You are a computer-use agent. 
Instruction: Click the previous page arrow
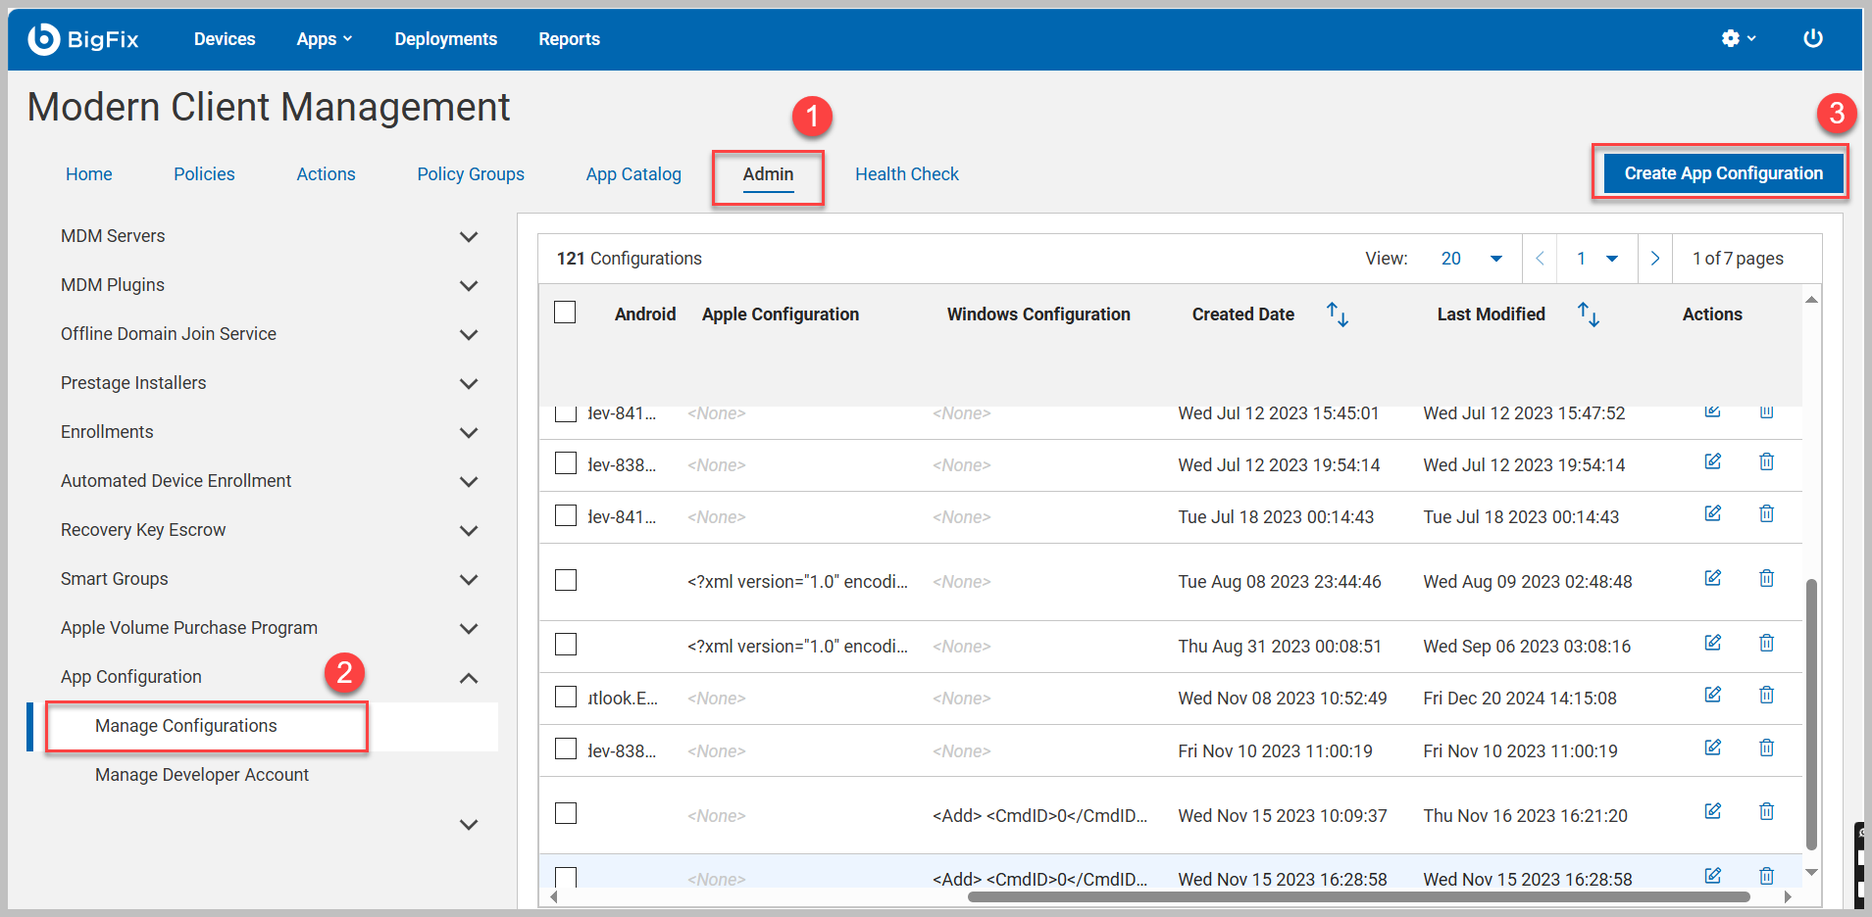coord(1540,258)
